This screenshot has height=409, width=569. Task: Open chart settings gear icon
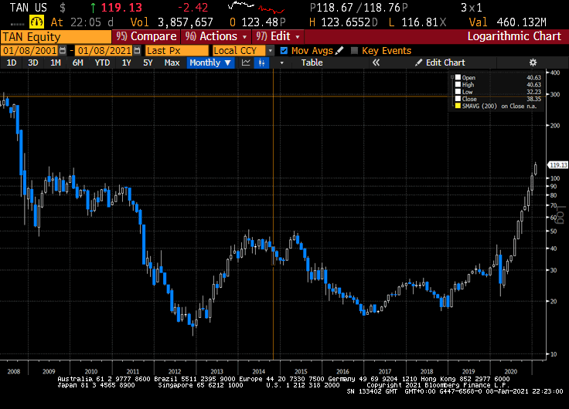[533, 63]
